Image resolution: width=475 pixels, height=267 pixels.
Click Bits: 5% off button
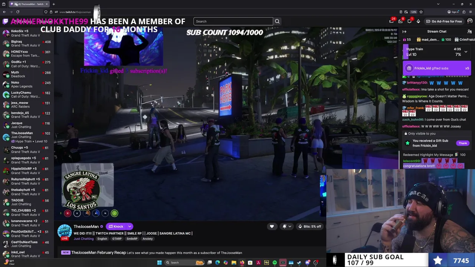[310, 226]
